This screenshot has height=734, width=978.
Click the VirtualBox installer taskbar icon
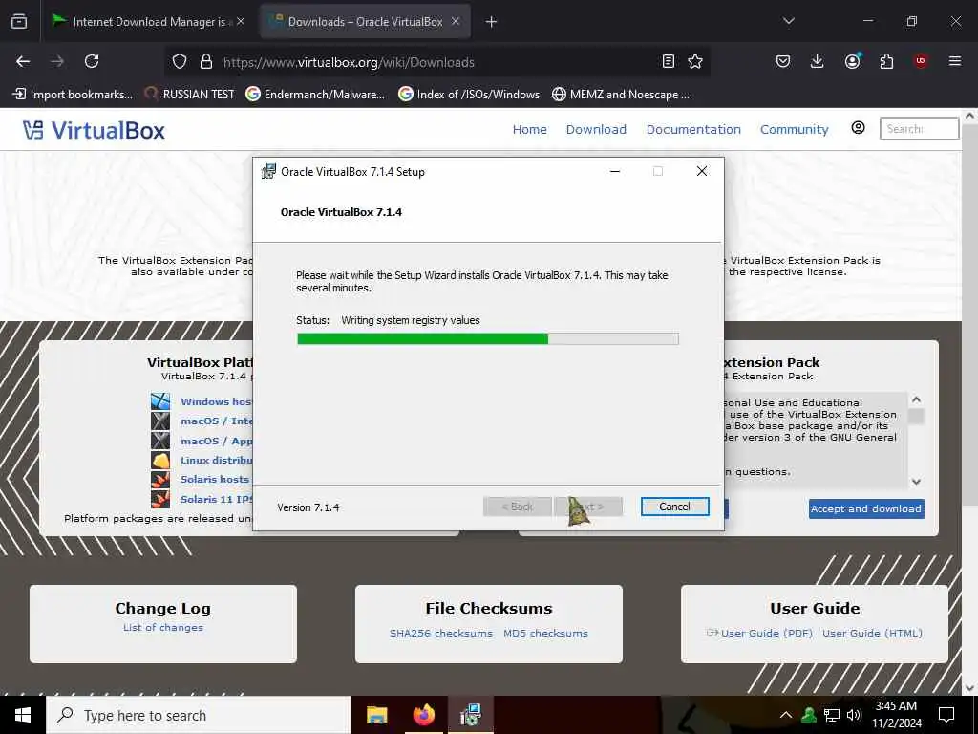(470, 715)
